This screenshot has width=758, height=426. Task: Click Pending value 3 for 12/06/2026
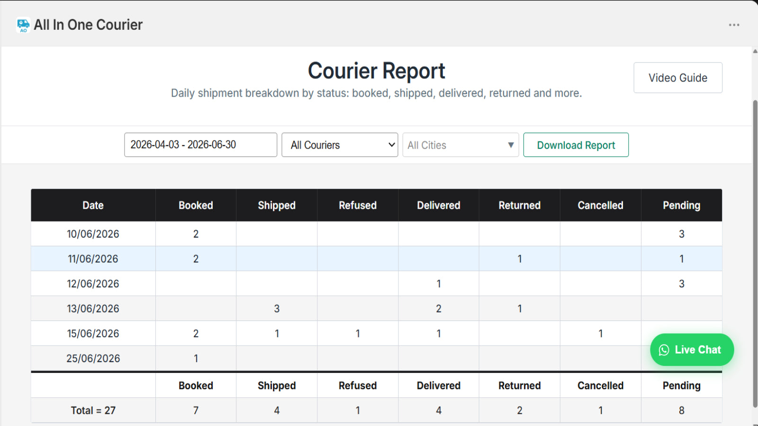tap(682, 284)
